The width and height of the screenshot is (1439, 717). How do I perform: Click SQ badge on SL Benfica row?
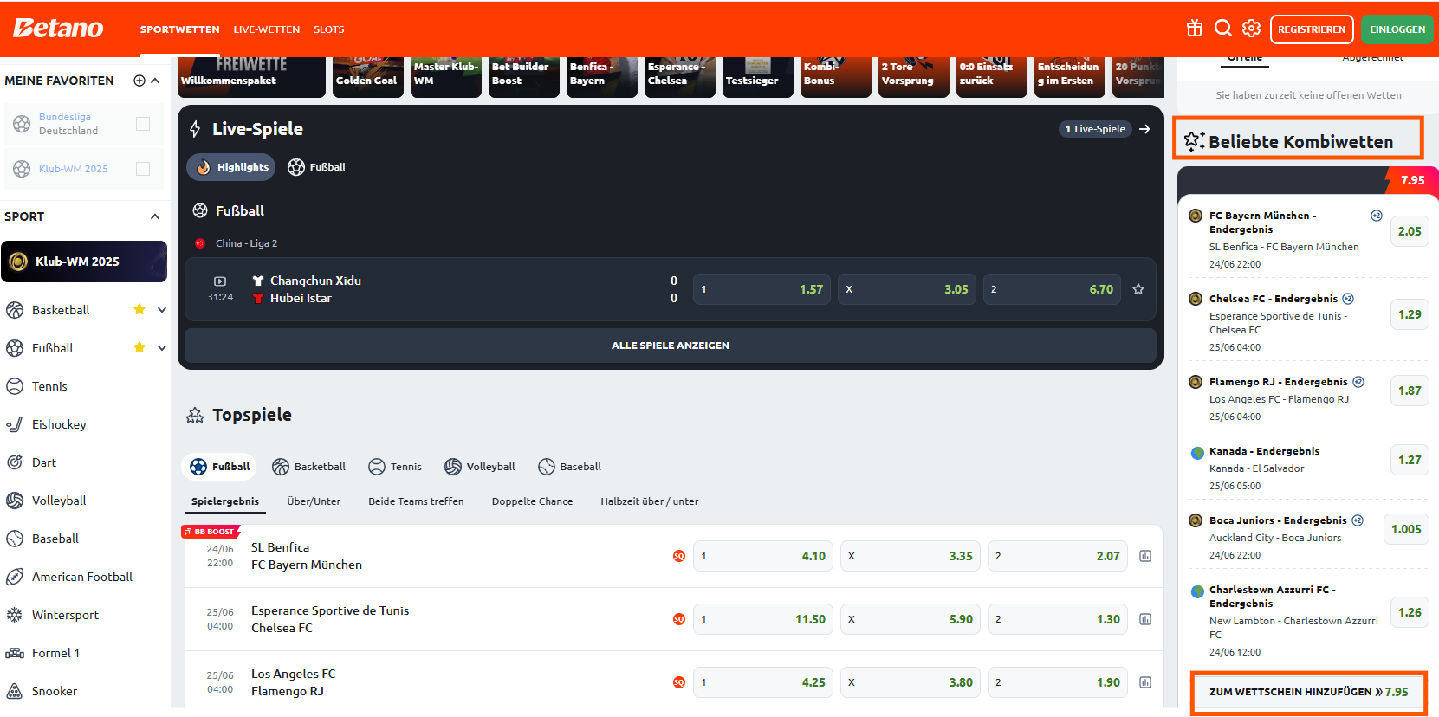(679, 556)
